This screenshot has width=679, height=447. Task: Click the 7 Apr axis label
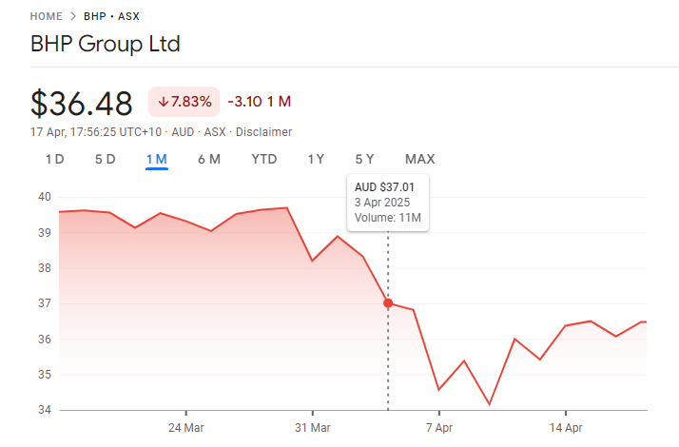438,428
